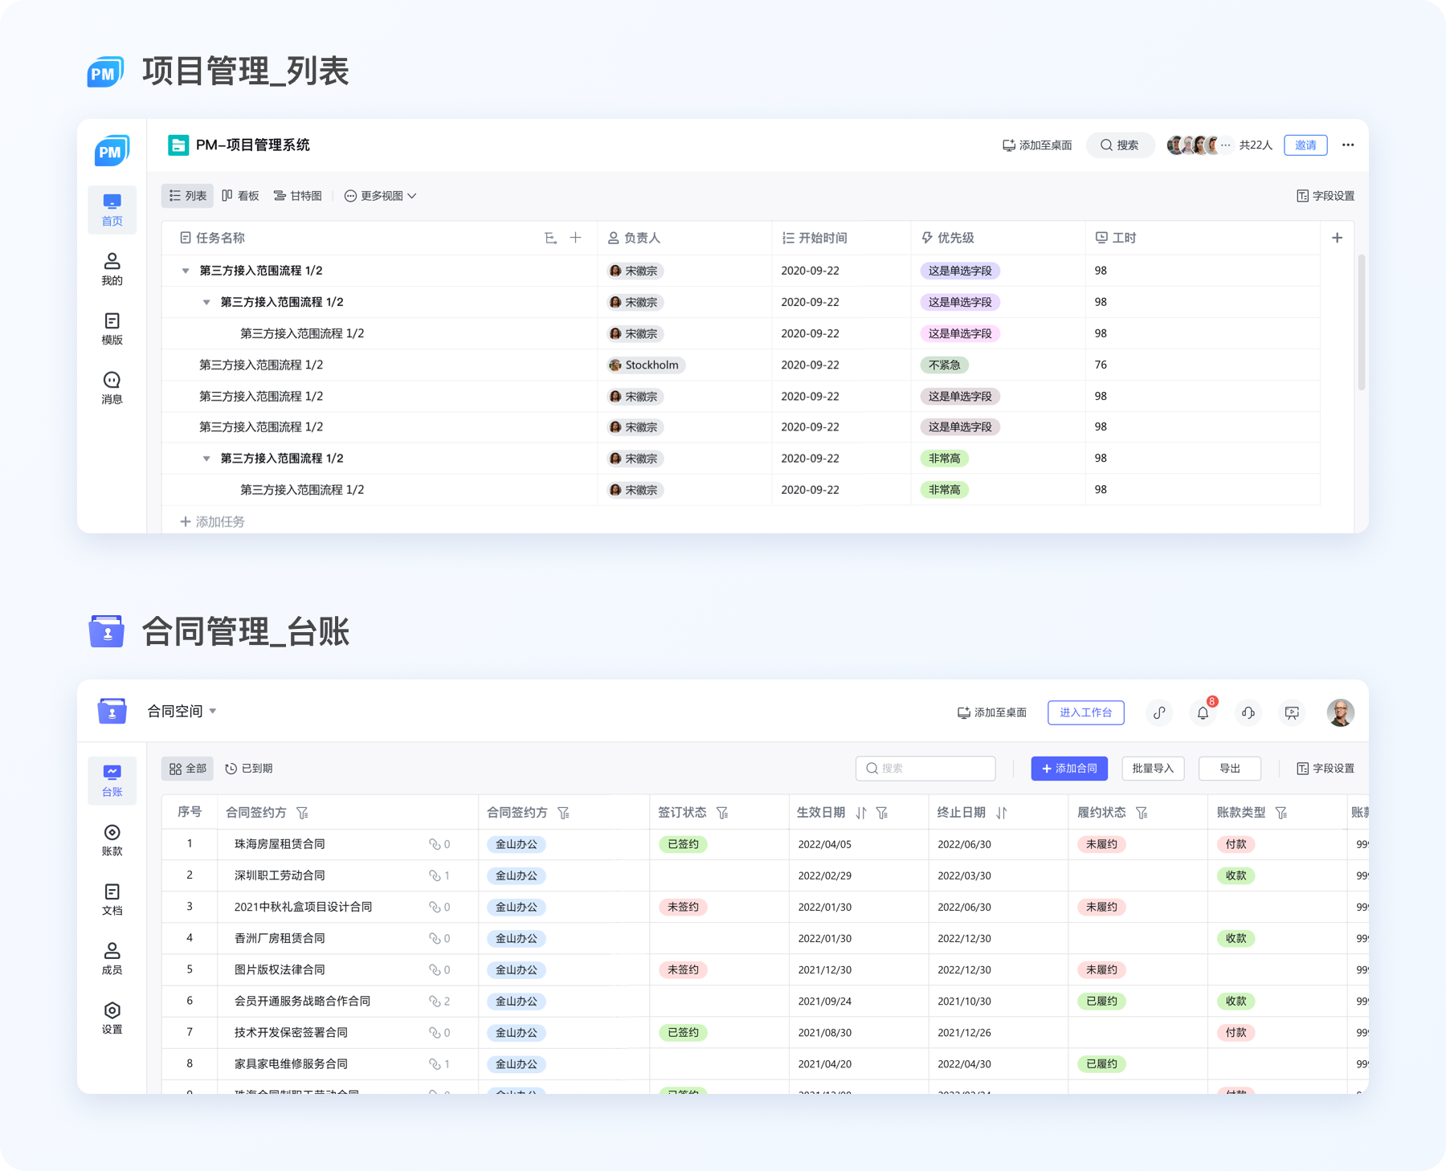
Task: Open 字段设置 in project list
Action: click(x=1325, y=196)
